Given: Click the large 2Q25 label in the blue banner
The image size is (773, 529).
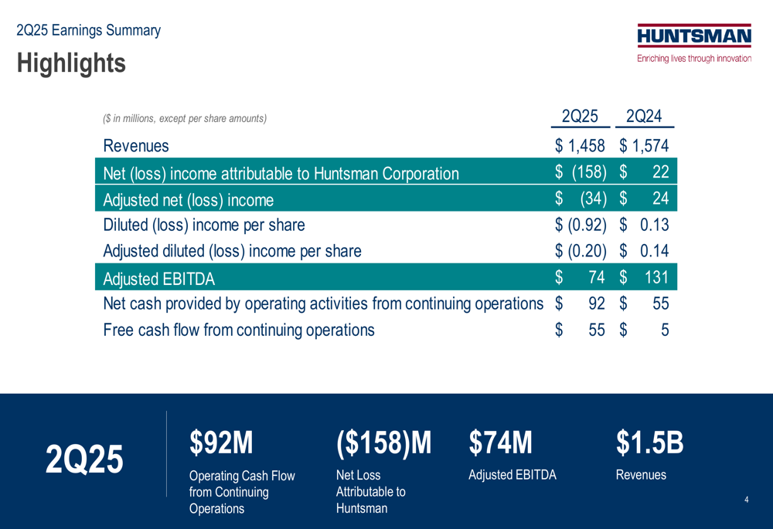Looking at the screenshot, I should [84, 459].
